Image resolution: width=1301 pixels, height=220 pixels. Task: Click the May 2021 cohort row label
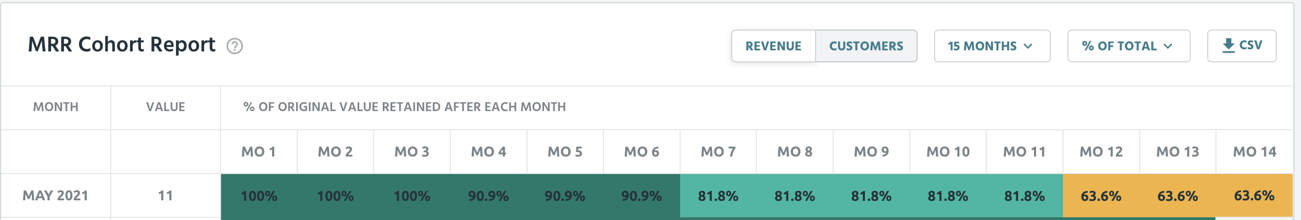point(55,195)
